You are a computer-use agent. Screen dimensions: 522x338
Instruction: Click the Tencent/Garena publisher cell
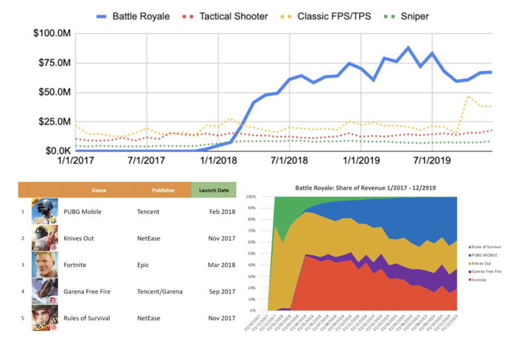click(160, 292)
